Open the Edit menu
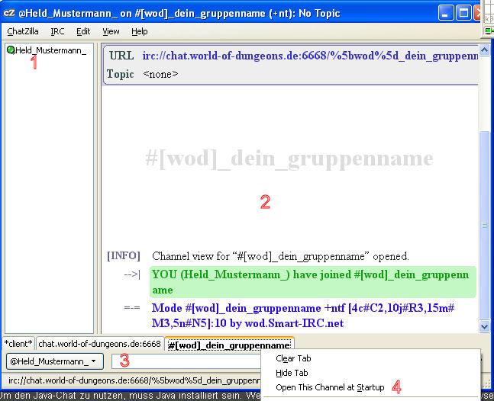The height and width of the screenshot is (401, 494). click(x=83, y=31)
